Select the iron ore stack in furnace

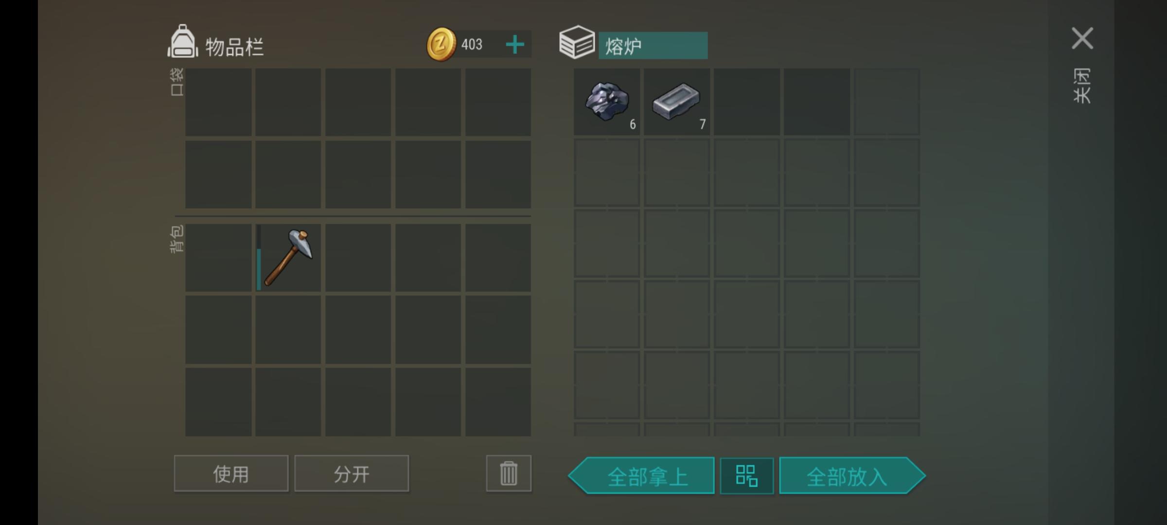click(x=607, y=102)
